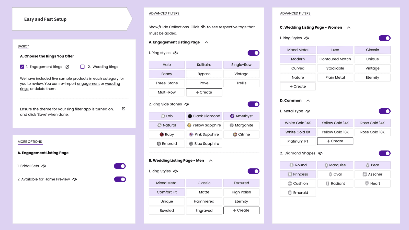
Task: Click eye icon next to Ring Side Stones
Action: coord(187,104)
